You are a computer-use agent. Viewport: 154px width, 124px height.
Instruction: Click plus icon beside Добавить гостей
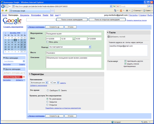(109, 37)
